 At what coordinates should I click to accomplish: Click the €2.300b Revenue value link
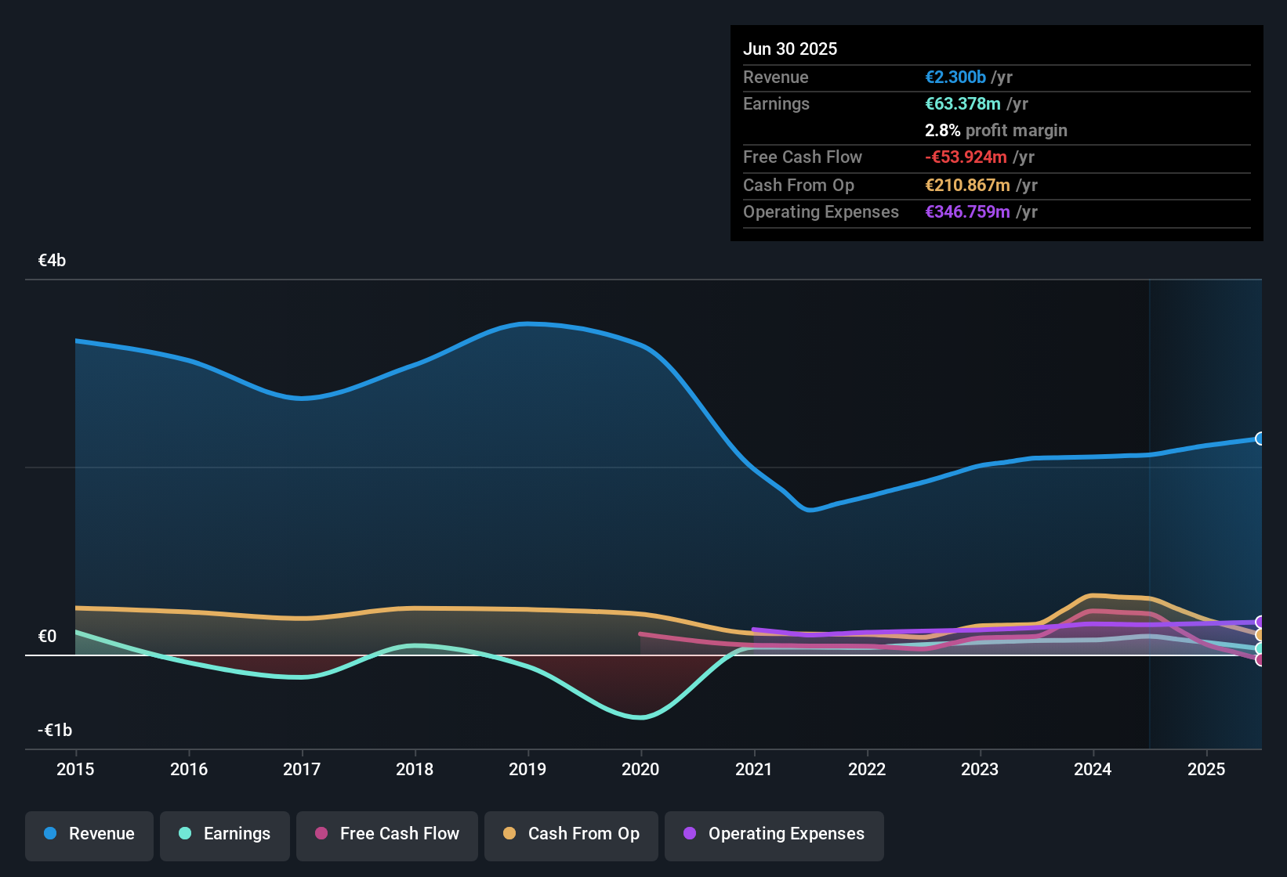tap(955, 77)
